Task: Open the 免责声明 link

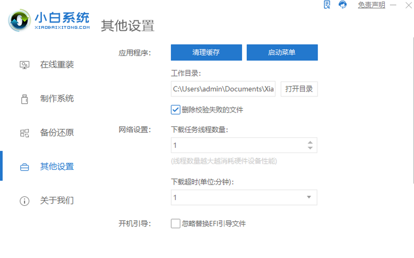Action: (x=371, y=5)
